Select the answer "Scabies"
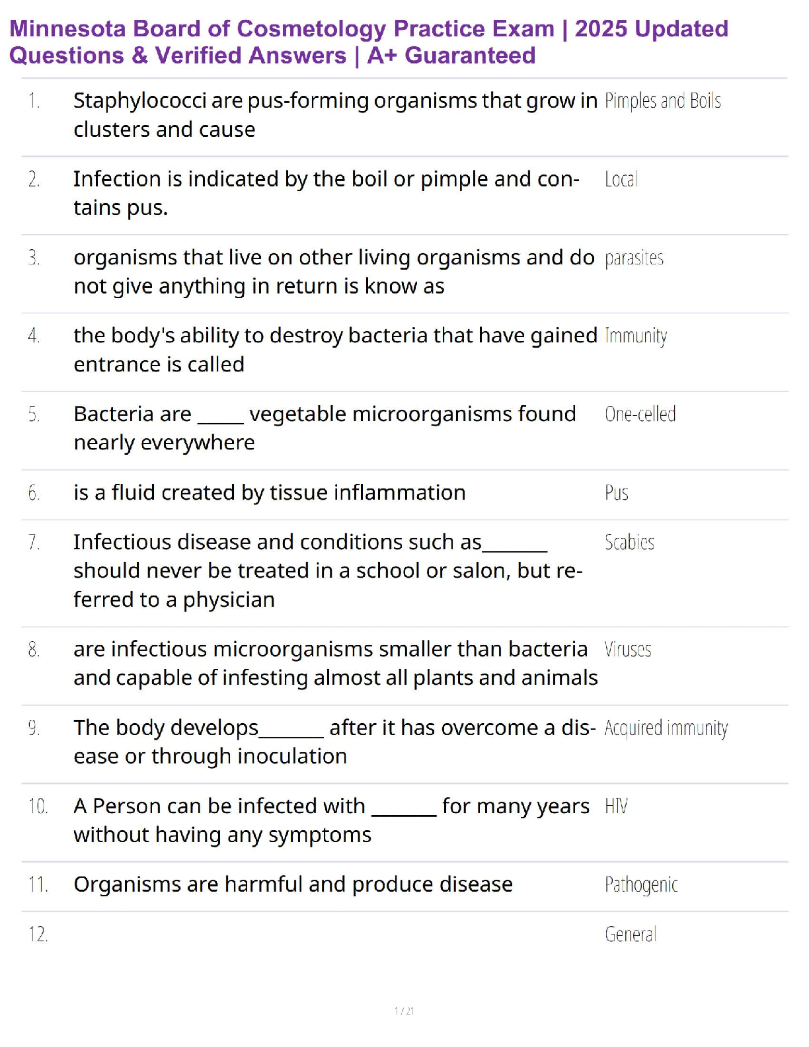 pyautogui.click(x=629, y=543)
